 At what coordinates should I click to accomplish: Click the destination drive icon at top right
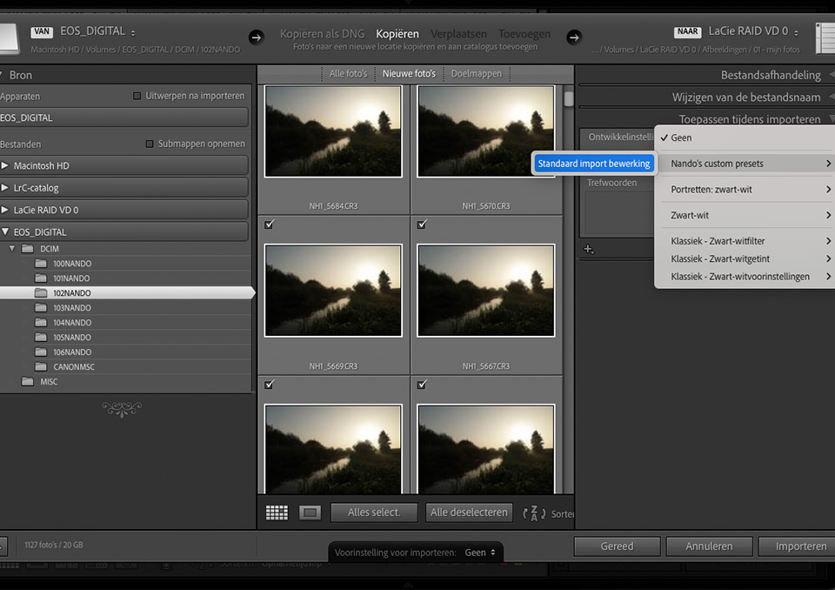[x=825, y=37]
